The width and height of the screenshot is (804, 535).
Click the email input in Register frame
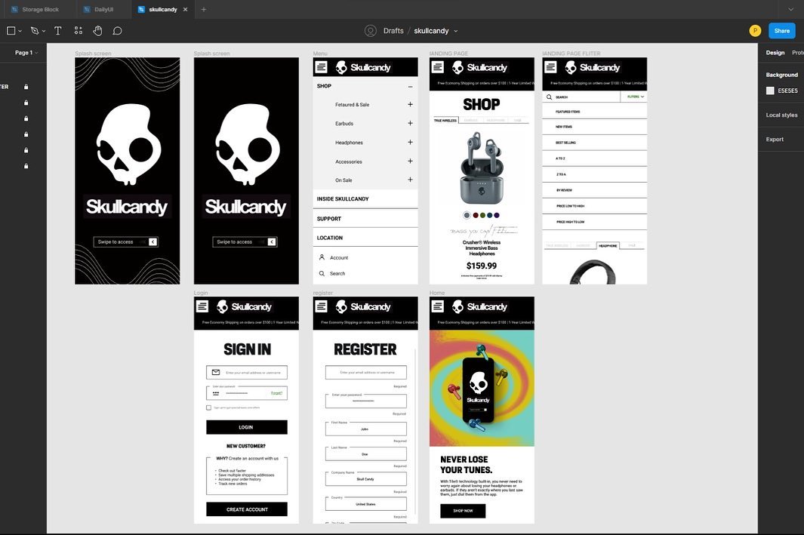365,372
